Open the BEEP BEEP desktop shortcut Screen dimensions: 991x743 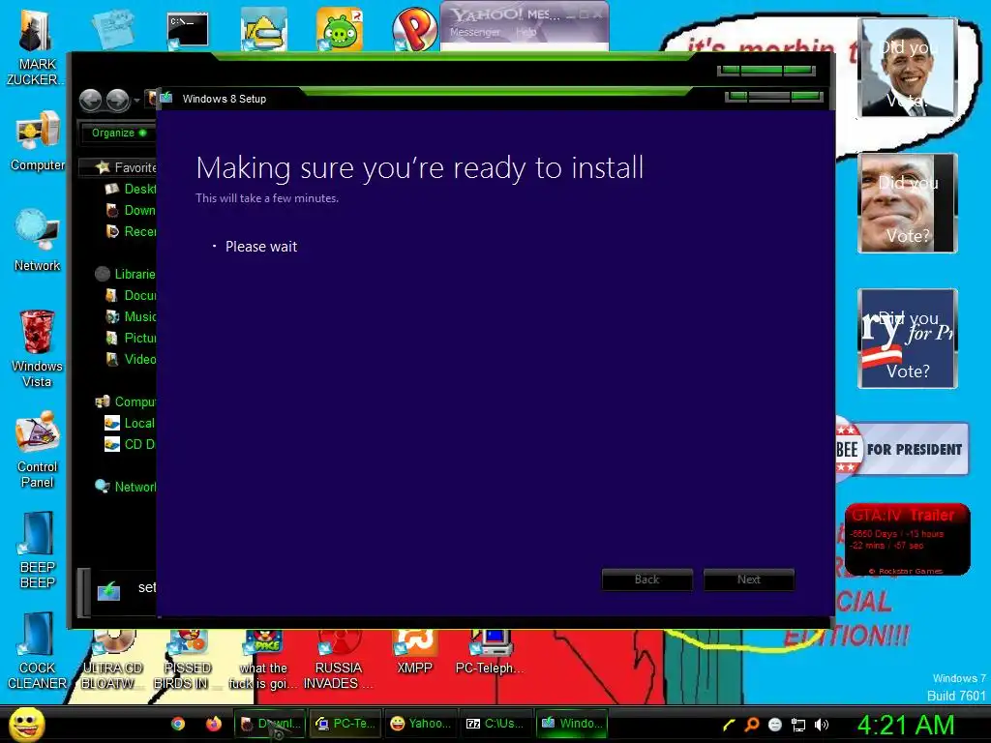coord(37,550)
